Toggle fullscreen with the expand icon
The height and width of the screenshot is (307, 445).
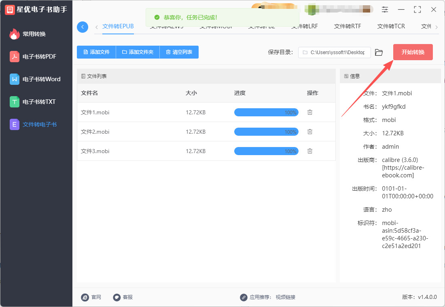coord(417,10)
